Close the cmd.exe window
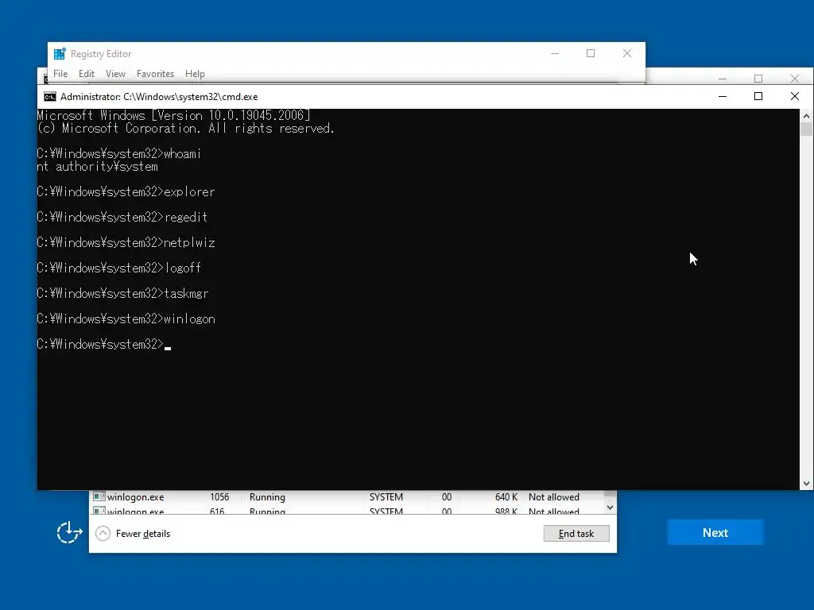This screenshot has width=814, height=610. (x=794, y=96)
